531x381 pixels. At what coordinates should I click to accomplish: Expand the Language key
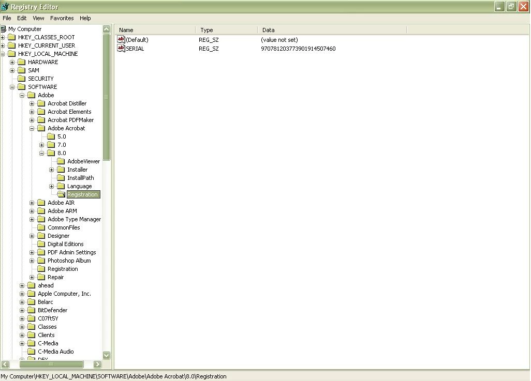click(x=51, y=186)
